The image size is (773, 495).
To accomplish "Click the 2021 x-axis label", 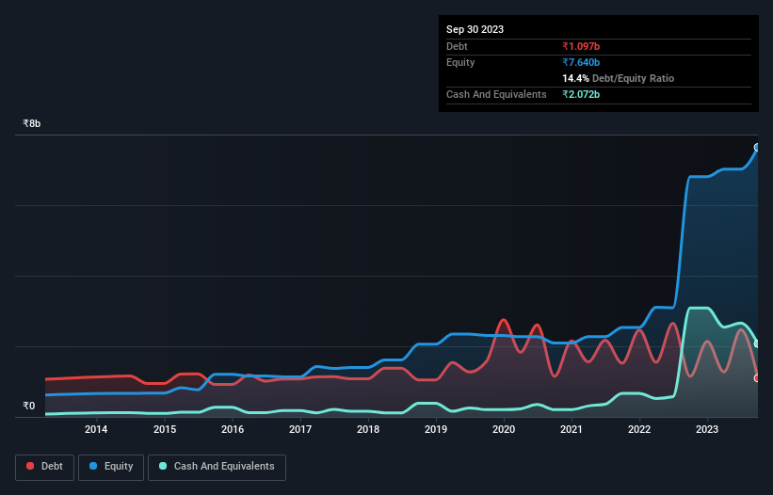I will (572, 429).
